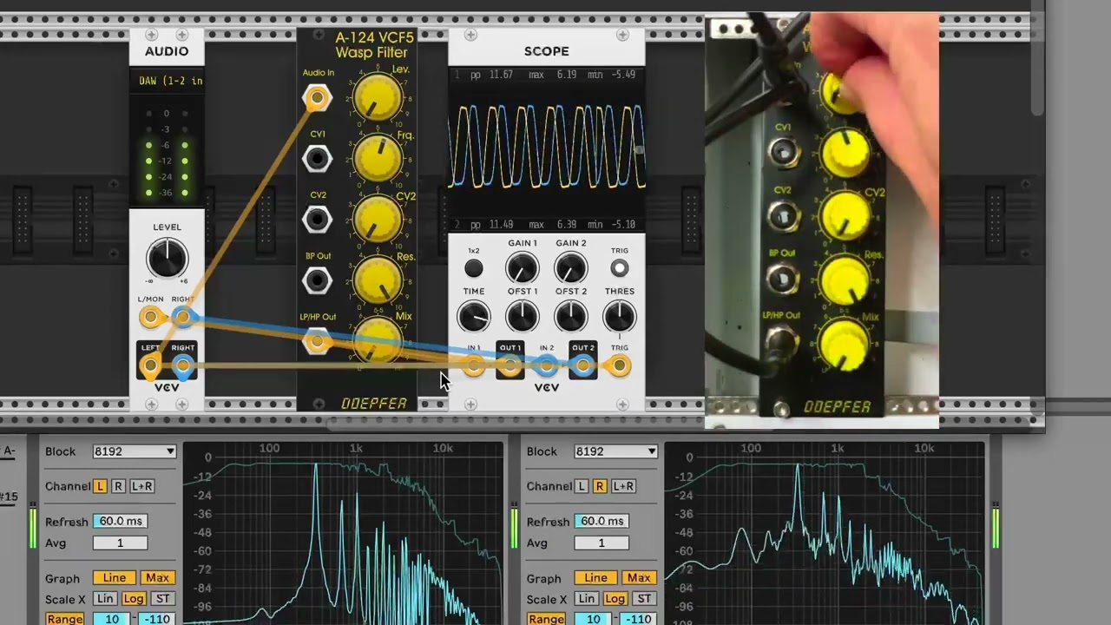This screenshot has height=625, width=1111.
Task: Click the OUT 2 jack on SCOPE
Action: (583, 367)
